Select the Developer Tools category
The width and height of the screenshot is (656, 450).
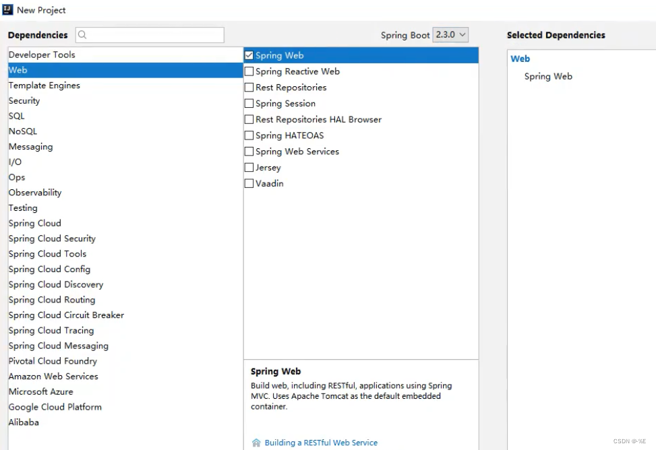(125, 55)
